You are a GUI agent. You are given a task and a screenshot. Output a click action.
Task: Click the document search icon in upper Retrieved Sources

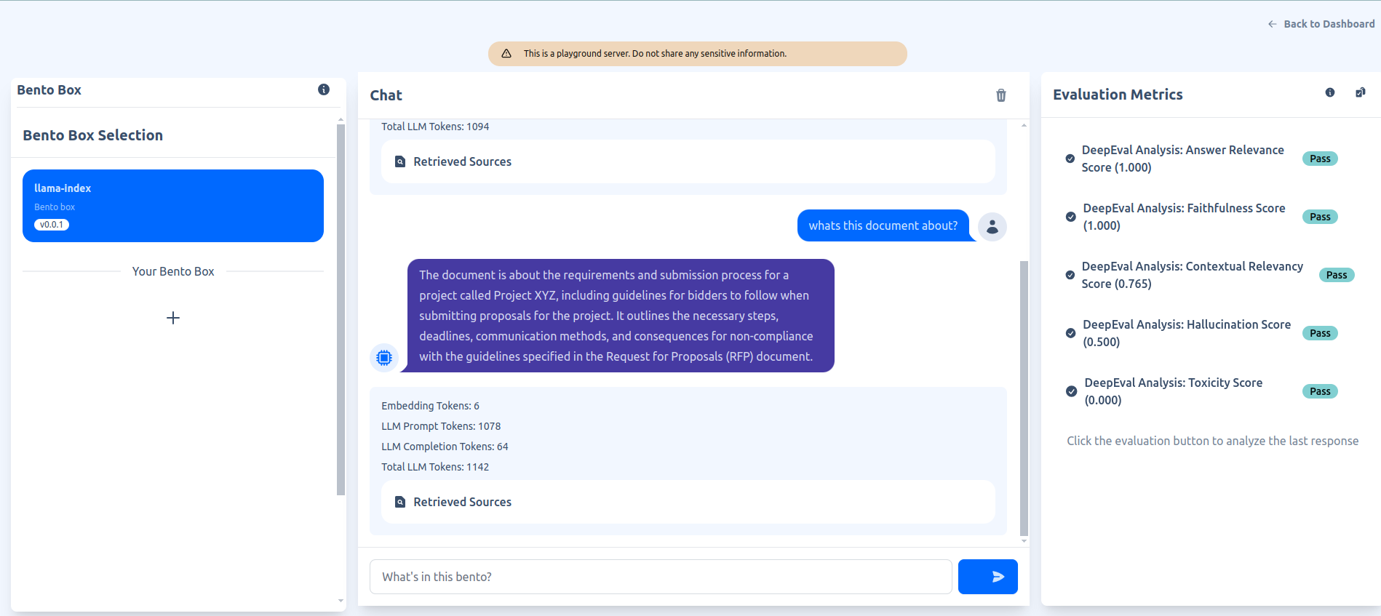tap(400, 161)
